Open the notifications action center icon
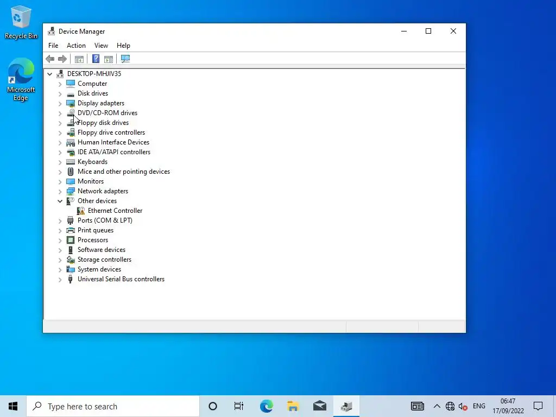 [x=538, y=406]
